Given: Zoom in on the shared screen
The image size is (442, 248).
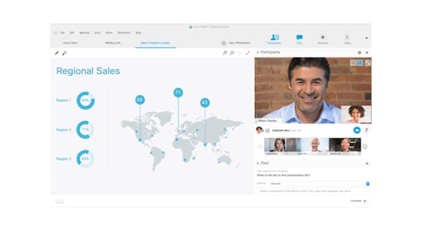Looking at the screenshot, I should tap(224, 53).
